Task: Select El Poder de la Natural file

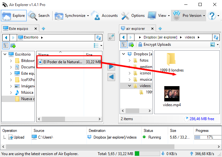Action: click(69, 62)
